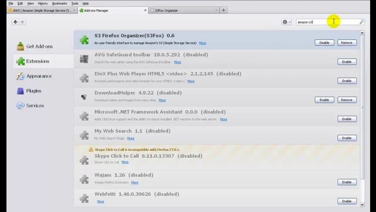Open More link for Skype Click to Call
376x212 pixels.
tap(125, 163)
